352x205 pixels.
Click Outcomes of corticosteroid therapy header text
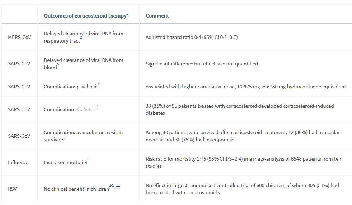tap(85, 16)
